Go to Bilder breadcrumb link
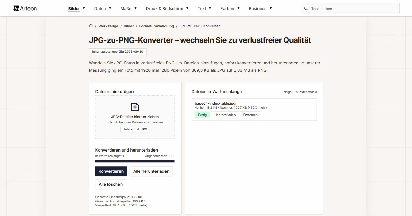Viewport: 412px width, 216px height. pos(129,26)
